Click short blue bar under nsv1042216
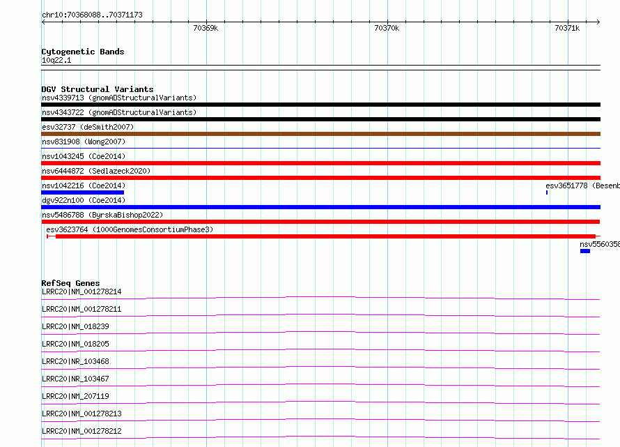Screen dimensions: 620x447 pyautogui.click(x=83, y=192)
